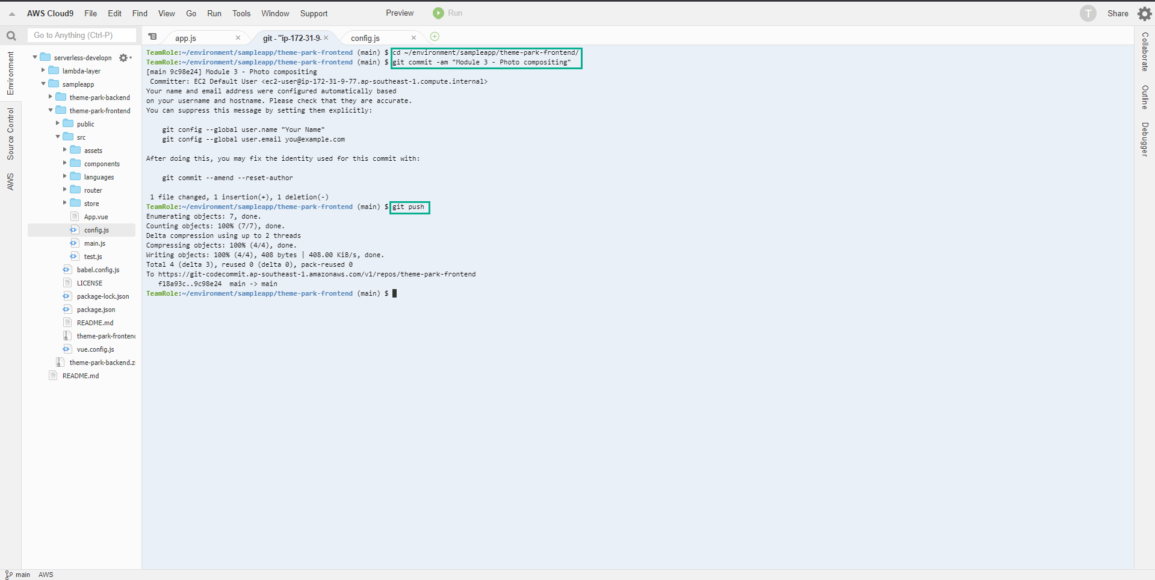The width and height of the screenshot is (1155, 580).
Task: Open the AWS side panel
Action: (x=10, y=181)
